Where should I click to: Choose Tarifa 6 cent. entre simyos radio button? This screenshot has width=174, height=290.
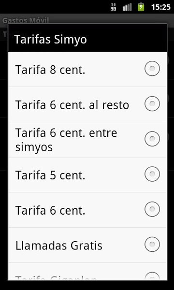(152, 139)
